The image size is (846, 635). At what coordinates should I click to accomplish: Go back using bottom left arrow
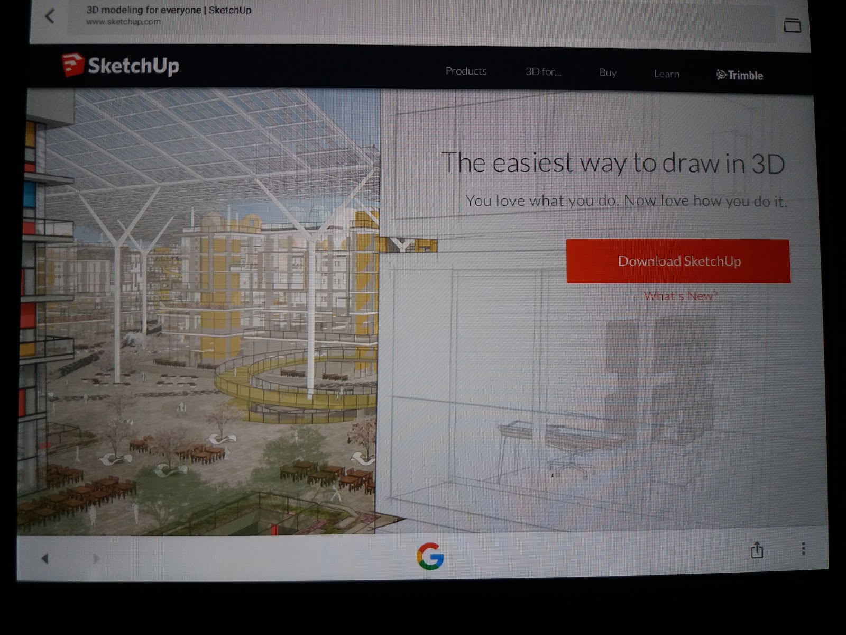[45, 558]
